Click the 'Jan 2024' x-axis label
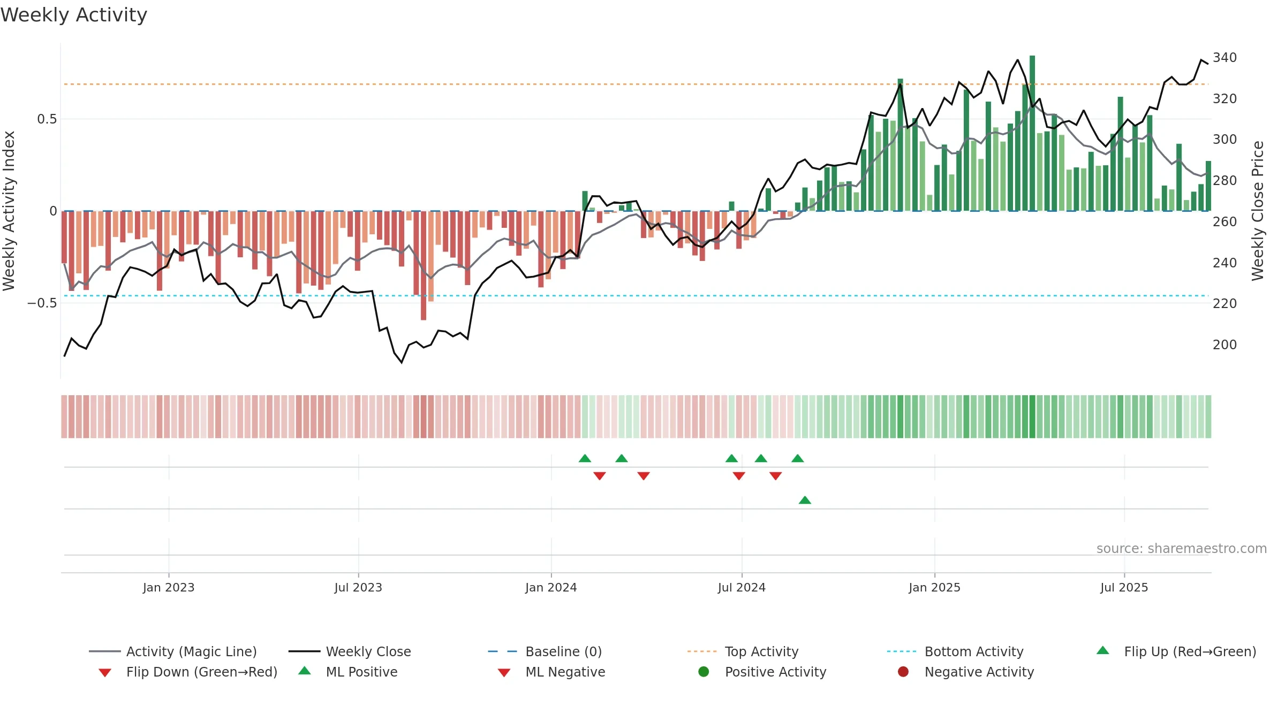This screenshot has width=1285, height=722. (x=551, y=588)
